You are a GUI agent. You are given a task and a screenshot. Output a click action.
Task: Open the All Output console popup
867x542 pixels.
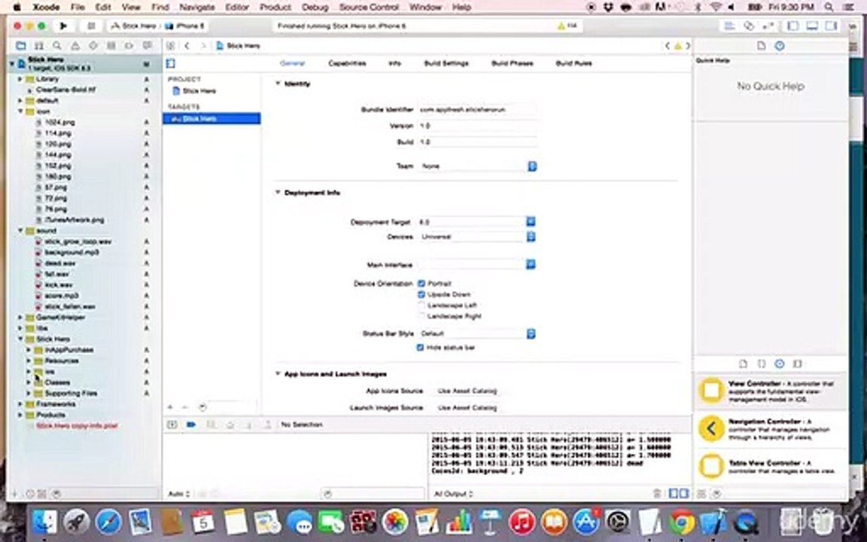pos(453,493)
